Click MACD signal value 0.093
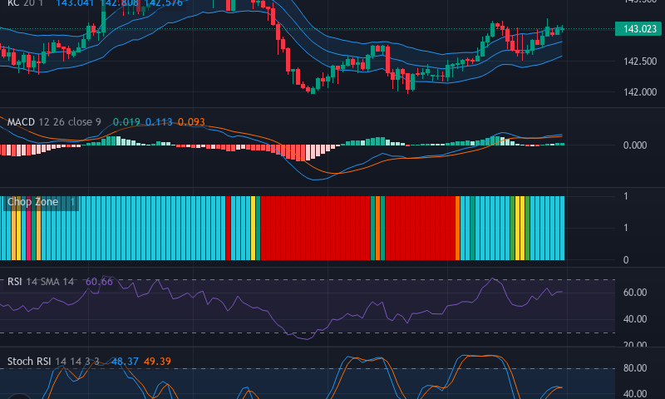The height and width of the screenshot is (399, 665). (191, 122)
